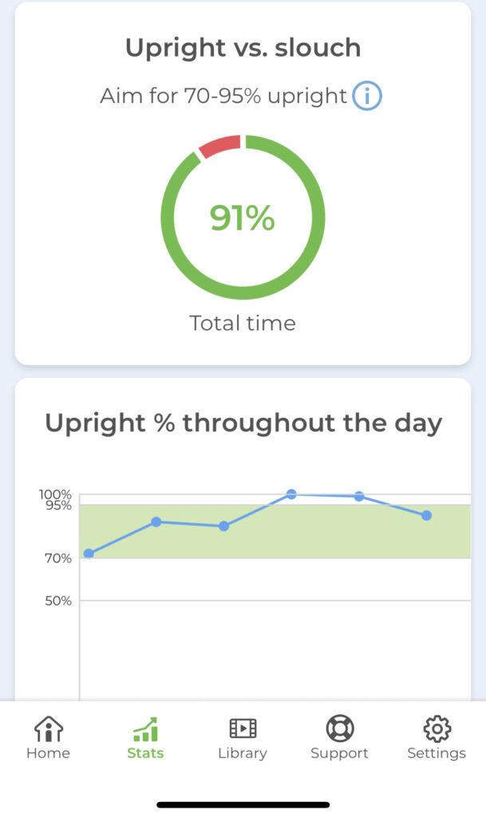Tap the iOS home indicator bar
Image resolution: width=486 pixels, height=818 pixels.
coord(243,804)
